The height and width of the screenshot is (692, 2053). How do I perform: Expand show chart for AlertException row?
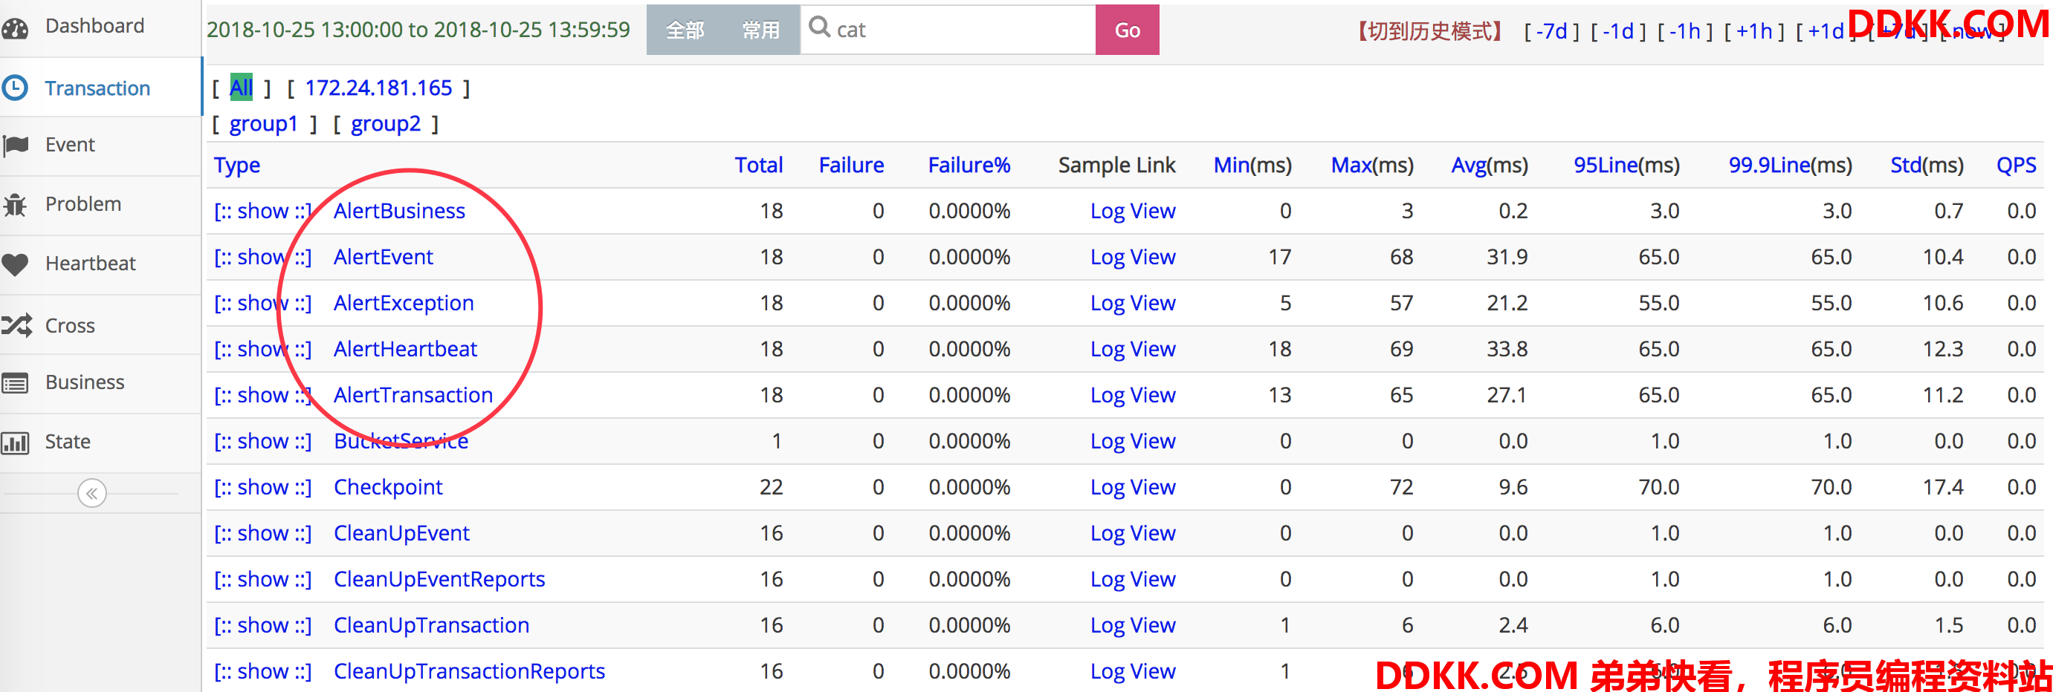click(x=263, y=304)
